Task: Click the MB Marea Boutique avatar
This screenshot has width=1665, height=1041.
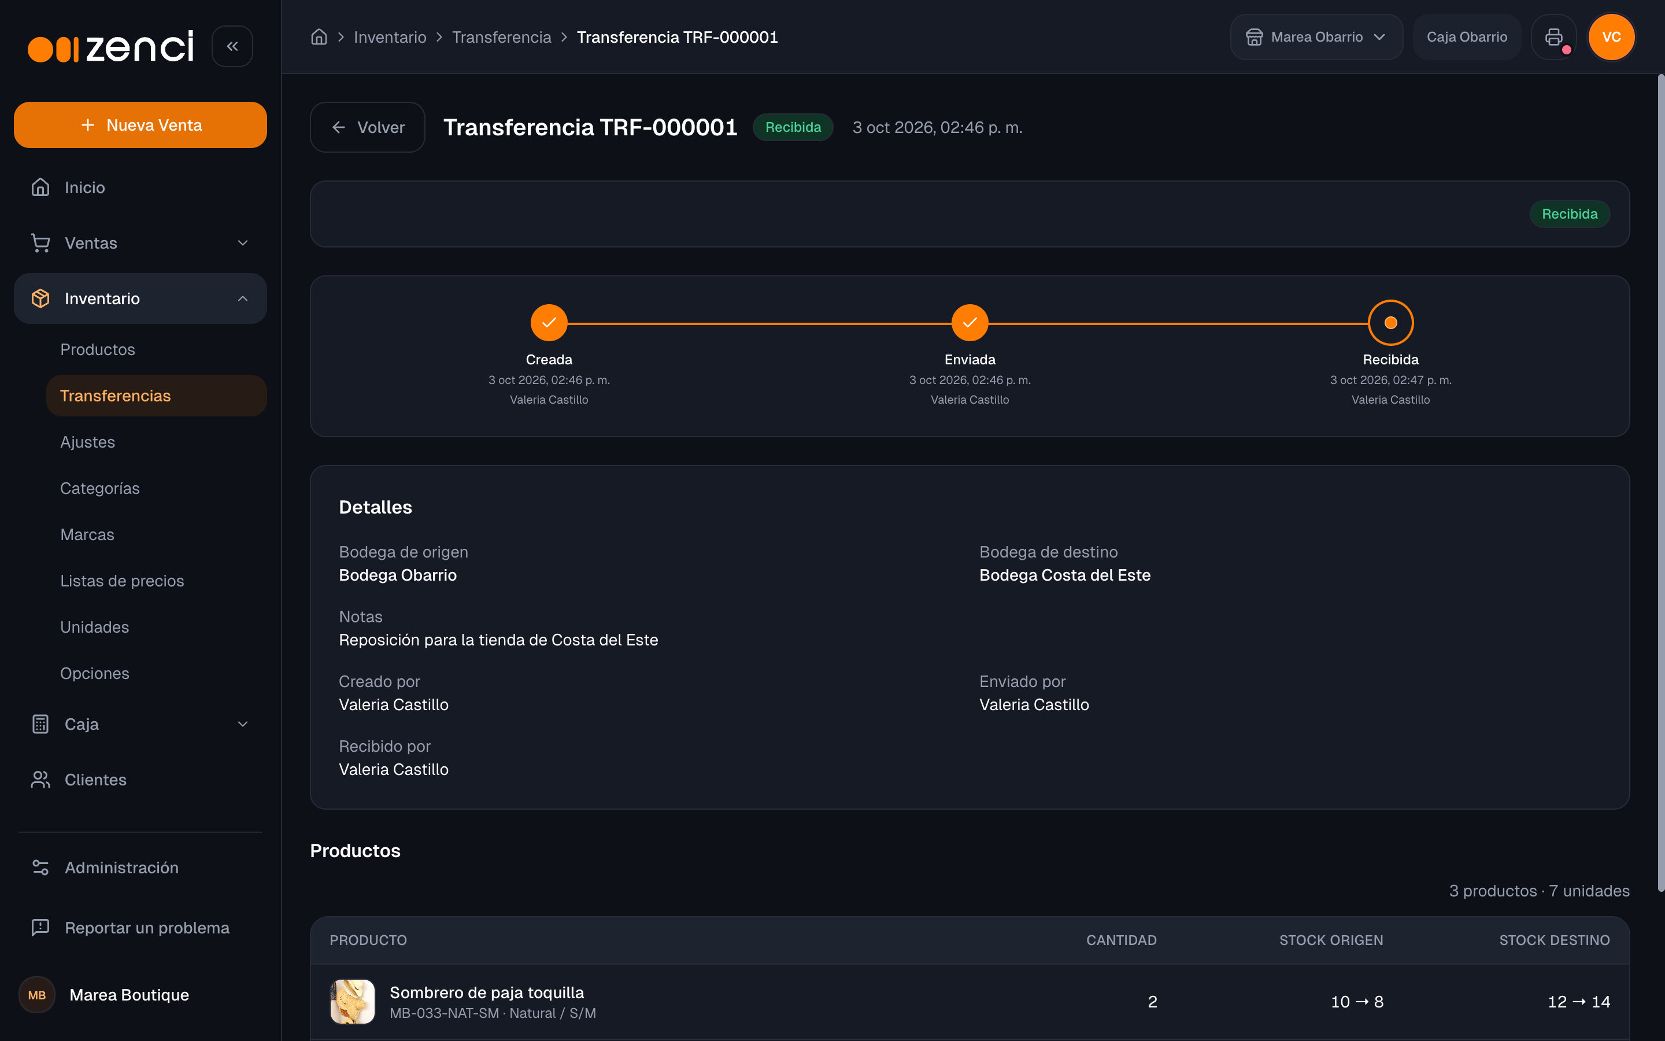Action: (37, 995)
